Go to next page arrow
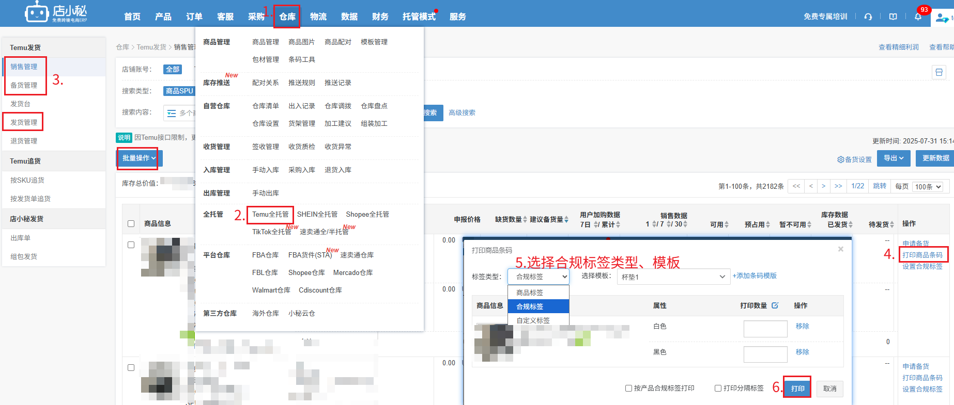The width and height of the screenshot is (954, 405). coord(823,186)
